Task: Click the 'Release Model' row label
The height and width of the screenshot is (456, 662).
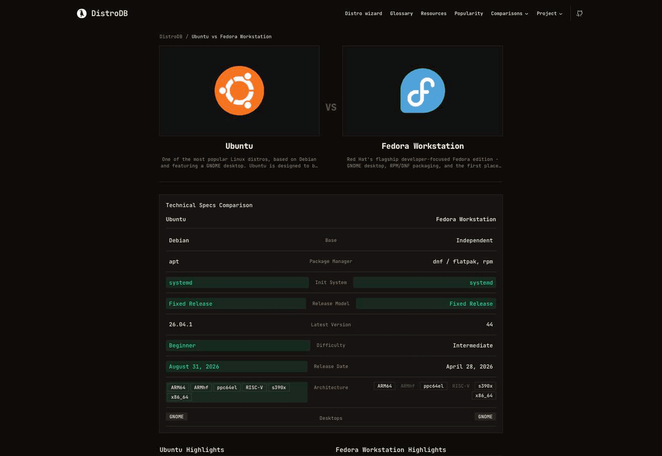Action: [331, 304]
